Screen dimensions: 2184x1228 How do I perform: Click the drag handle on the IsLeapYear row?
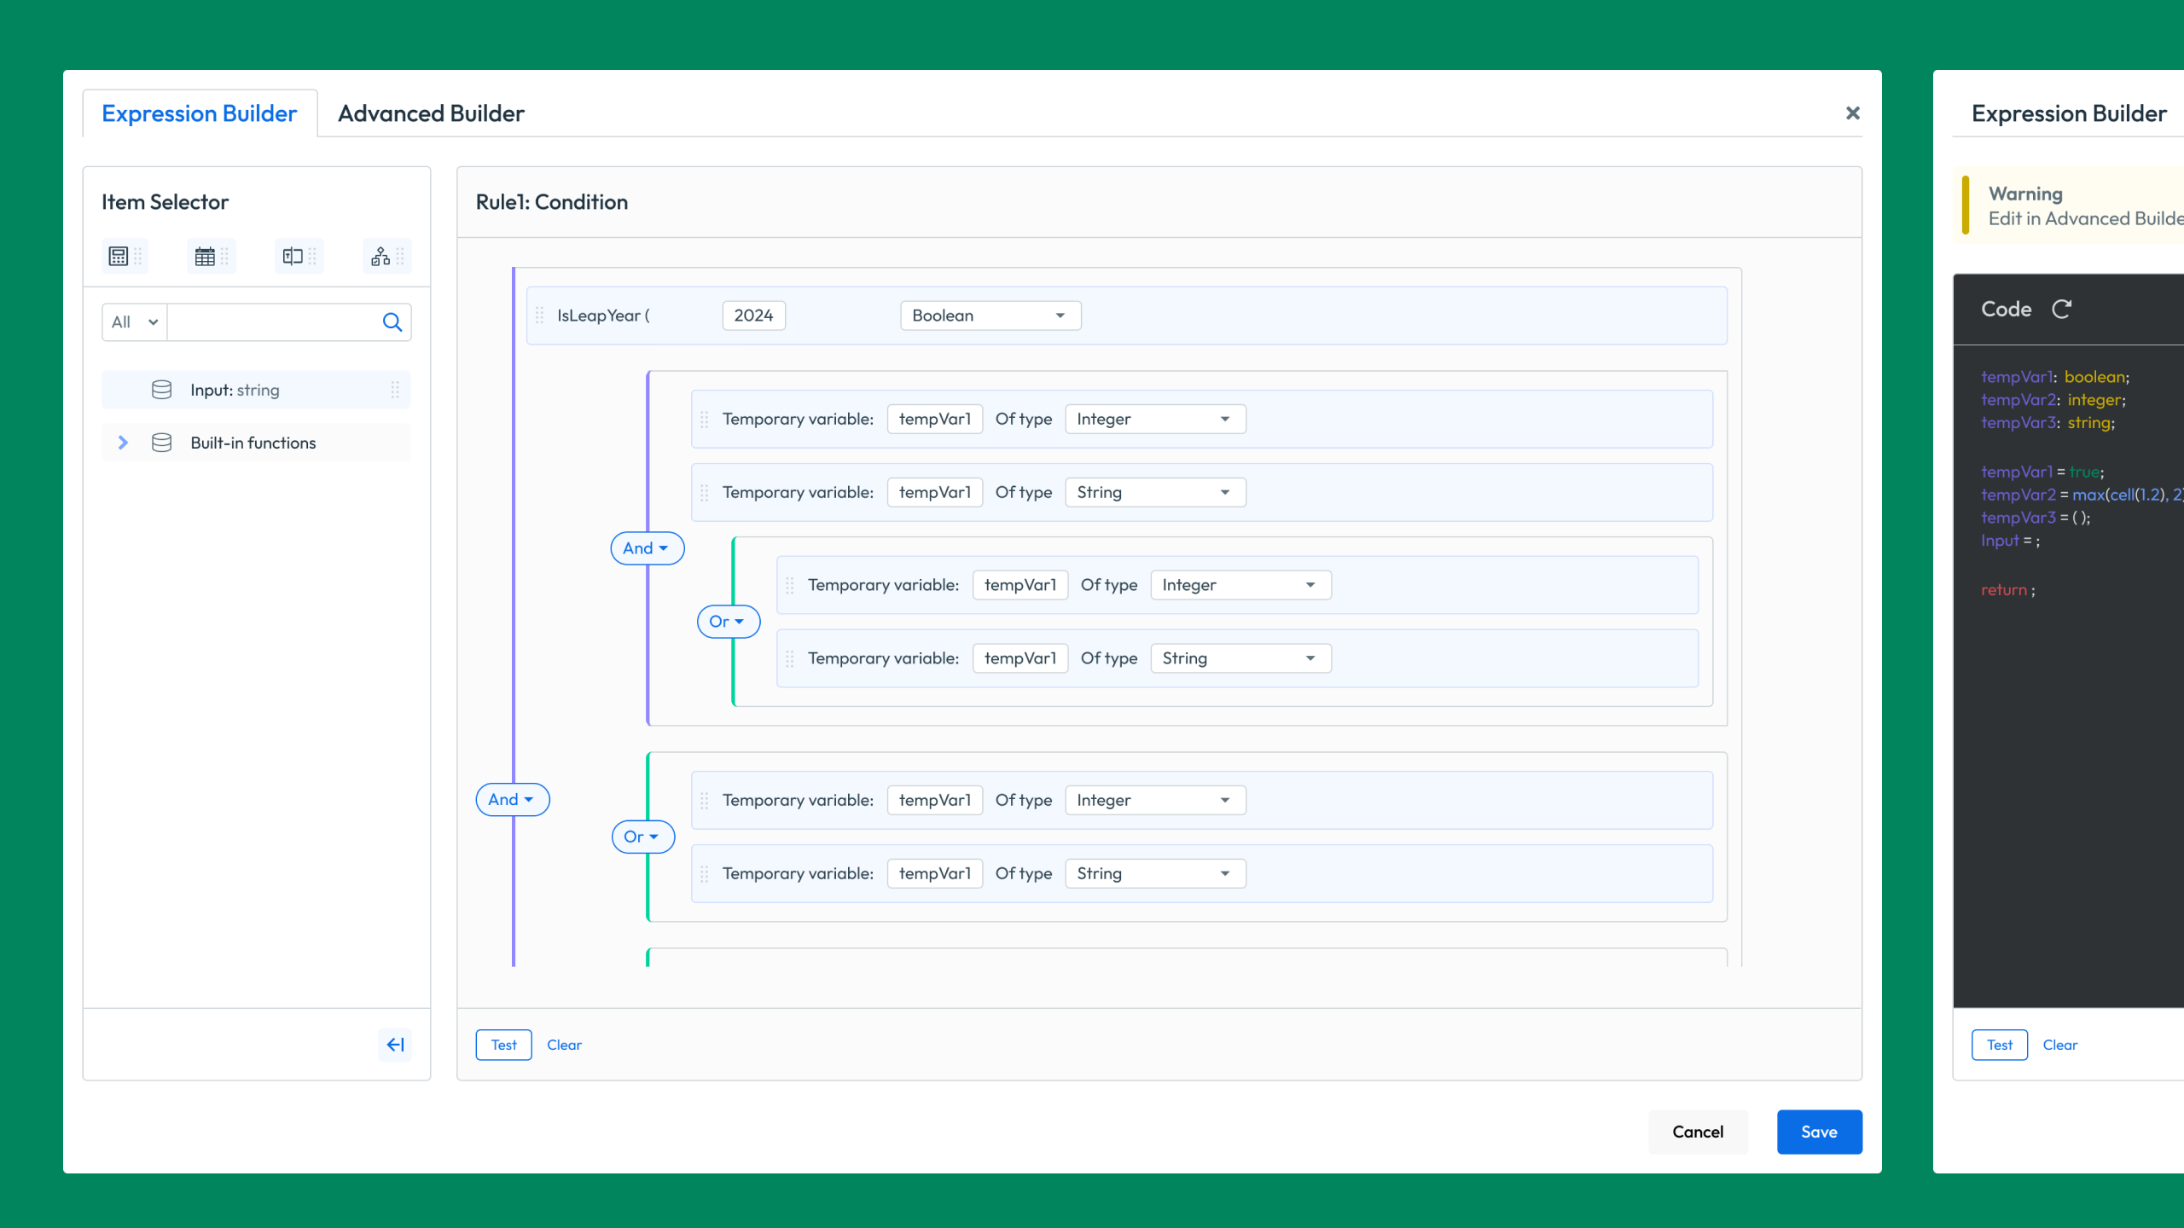(539, 316)
